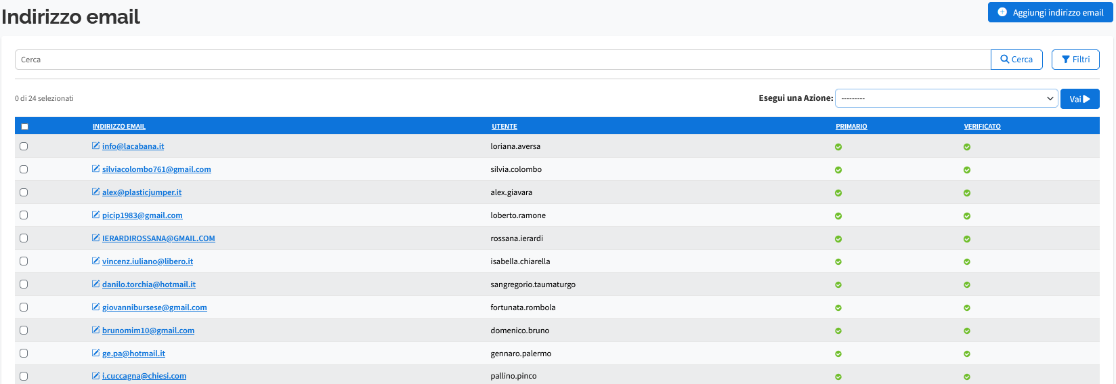The image size is (1116, 384).
Task: Check the row for alex@plasticjumper.it
Action: (24, 192)
